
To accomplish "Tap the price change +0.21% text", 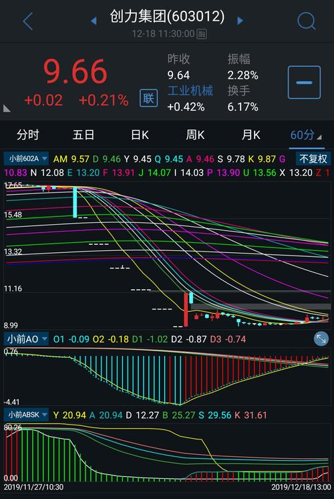I will click(x=104, y=100).
